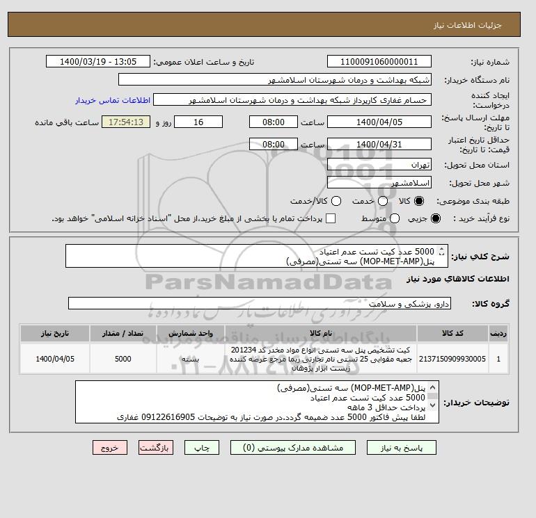This screenshot has width=536, height=518.
Task: Click the need number field 1100091060000011
Action: (x=379, y=61)
